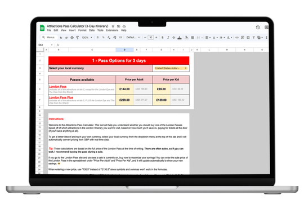This screenshot has height=209, width=304.
Task: Open the Extensions menu
Action: (x=112, y=30)
